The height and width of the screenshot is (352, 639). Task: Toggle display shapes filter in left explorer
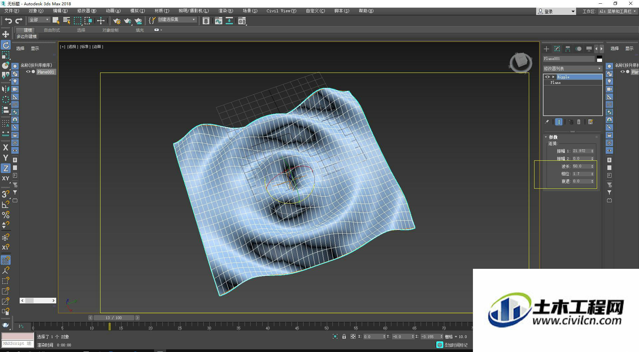tap(15, 74)
